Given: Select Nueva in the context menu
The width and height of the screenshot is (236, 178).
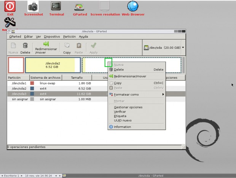Looking at the screenshot, I should (137, 65).
